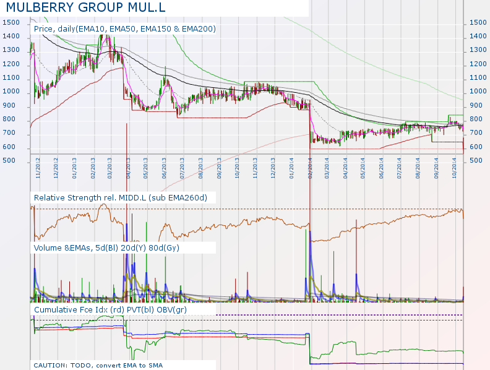Click the 11/2013 date axis label
The height and width of the screenshot is (370, 490).
tap(255, 168)
